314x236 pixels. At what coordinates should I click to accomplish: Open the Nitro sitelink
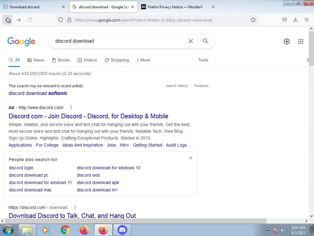point(124,145)
